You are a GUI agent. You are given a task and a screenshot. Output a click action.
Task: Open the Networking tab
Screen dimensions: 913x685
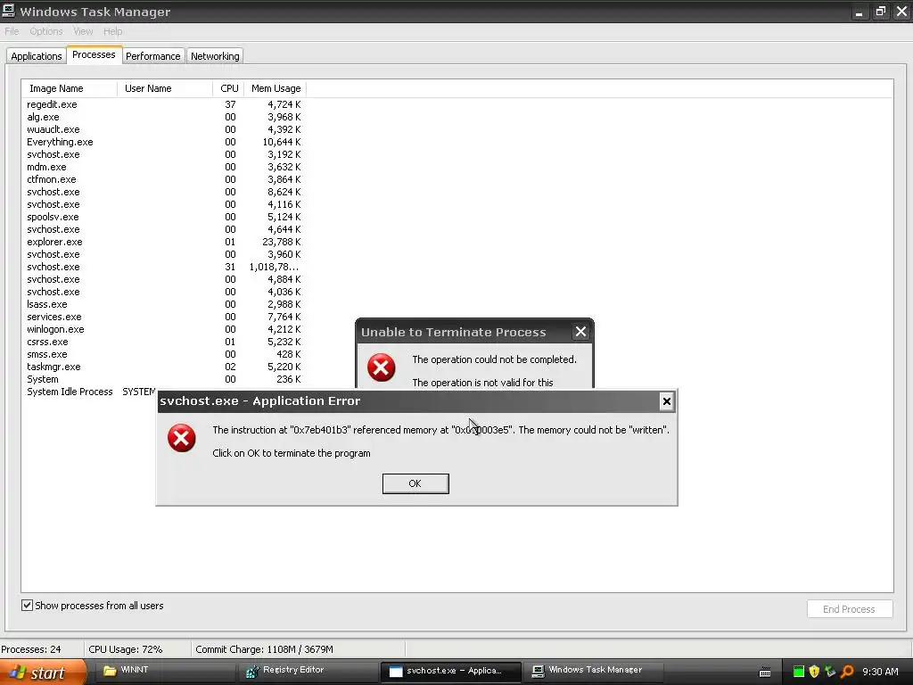215,56
